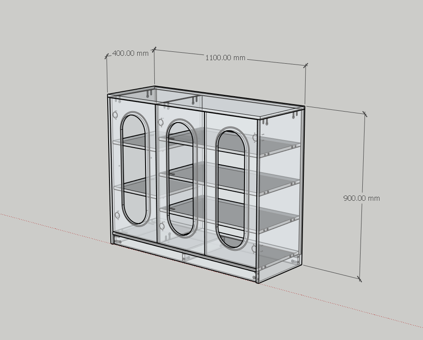Select the right door's oval cutout
The height and width of the screenshot is (340, 423).
point(232,188)
